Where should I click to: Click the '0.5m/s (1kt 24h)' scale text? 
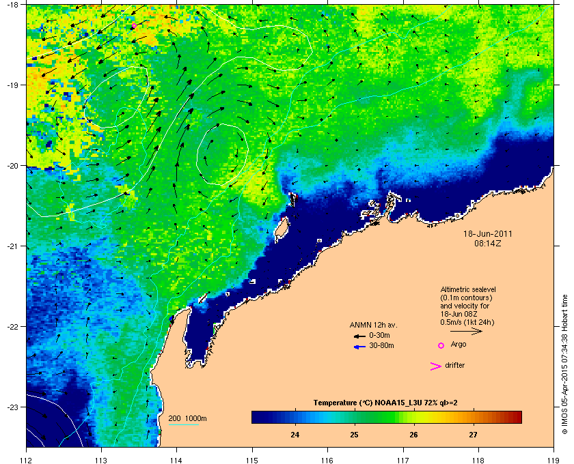pyautogui.click(x=467, y=323)
